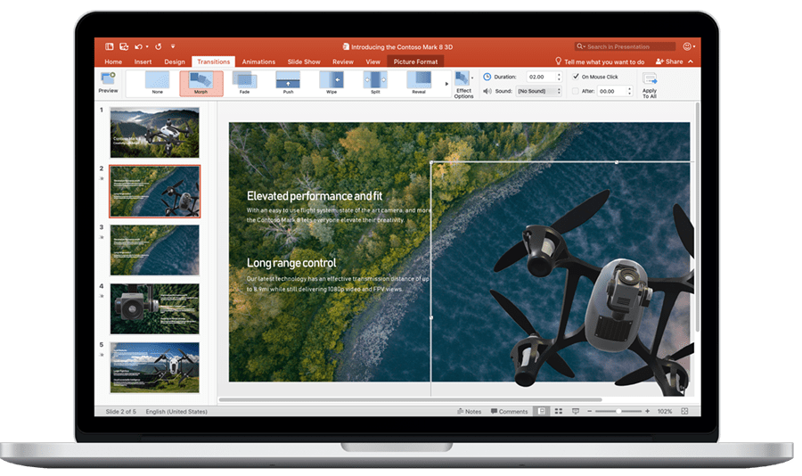802x476 pixels.
Task: Click Apply To All button
Action: [650, 86]
